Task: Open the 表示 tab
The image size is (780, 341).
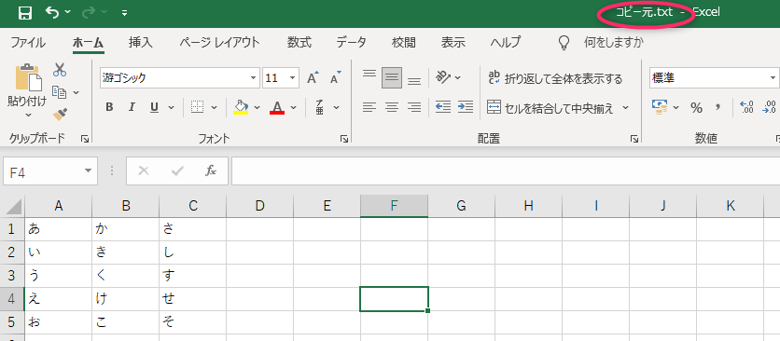Action: tap(453, 42)
